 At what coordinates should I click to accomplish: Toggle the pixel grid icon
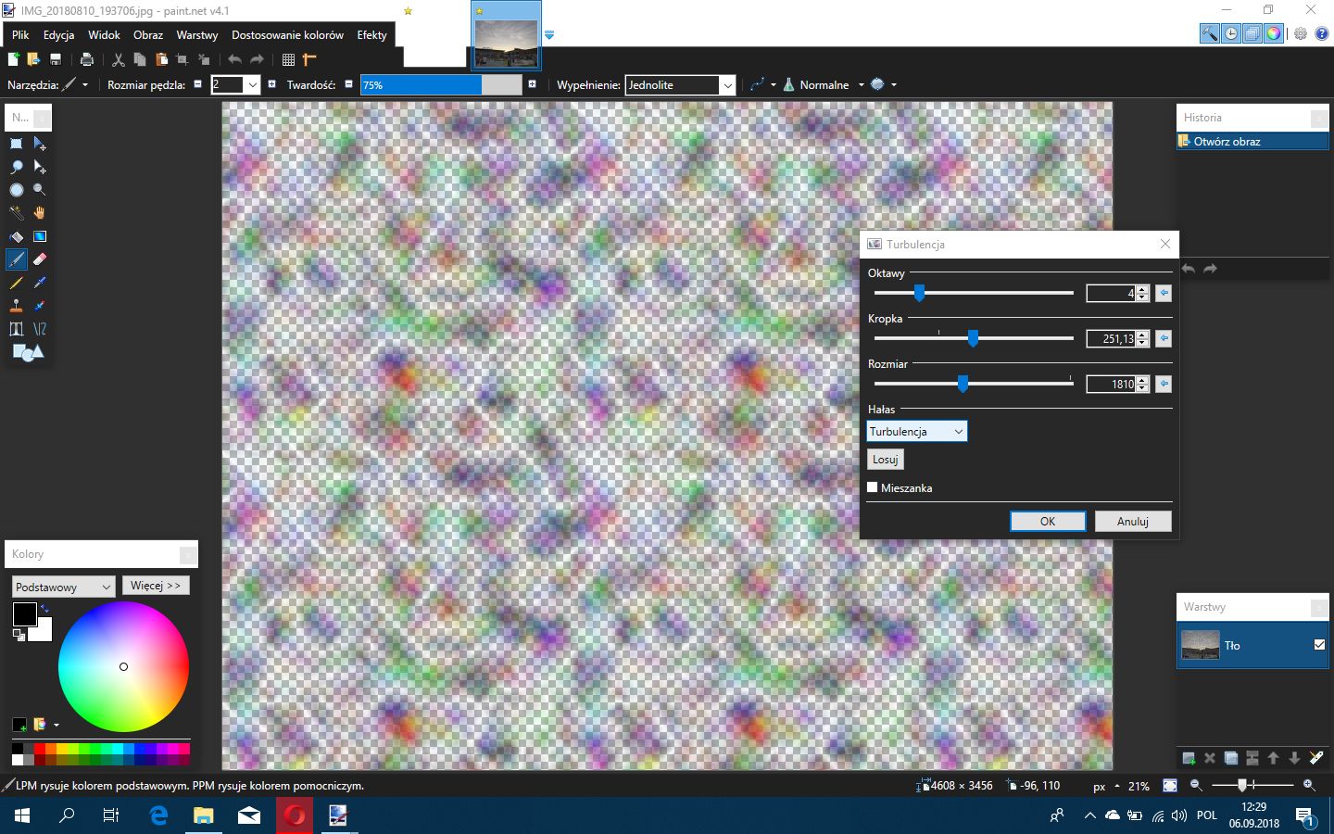point(288,59)
